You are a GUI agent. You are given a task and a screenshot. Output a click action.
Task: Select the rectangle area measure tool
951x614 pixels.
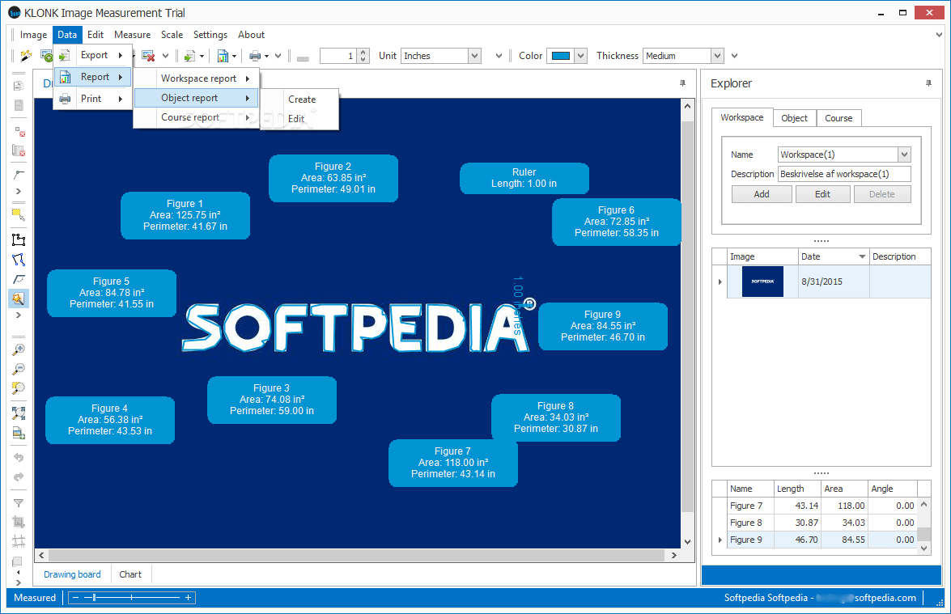(19, 239)
